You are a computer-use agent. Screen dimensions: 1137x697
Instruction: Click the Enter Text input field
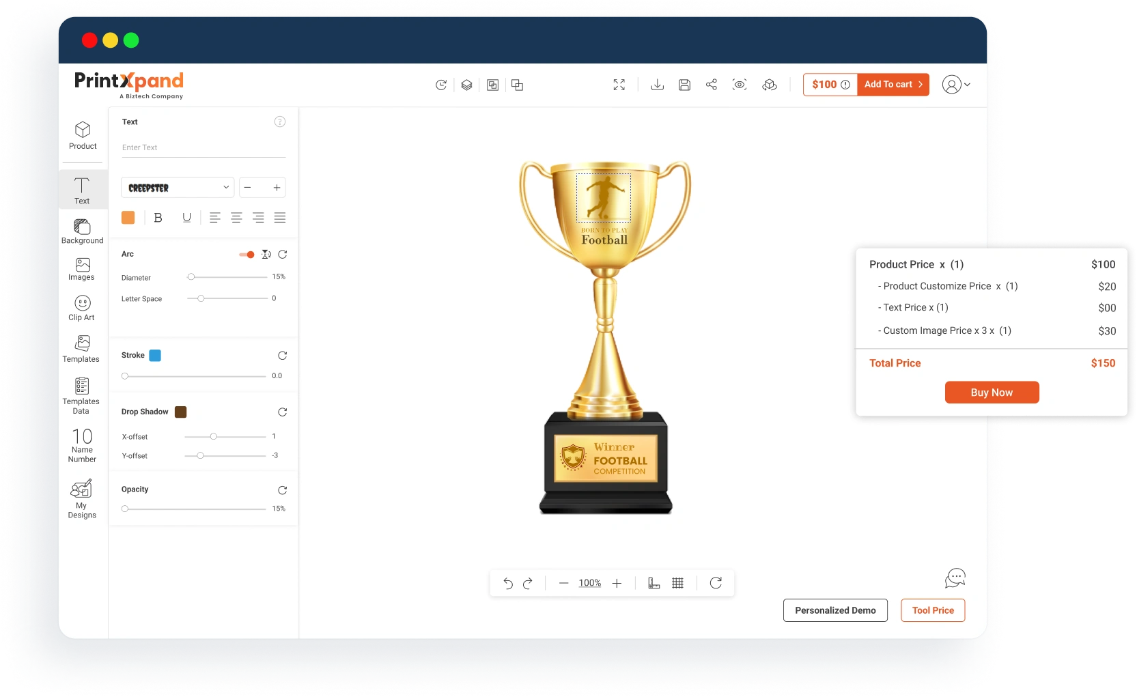tap(203, 147)
